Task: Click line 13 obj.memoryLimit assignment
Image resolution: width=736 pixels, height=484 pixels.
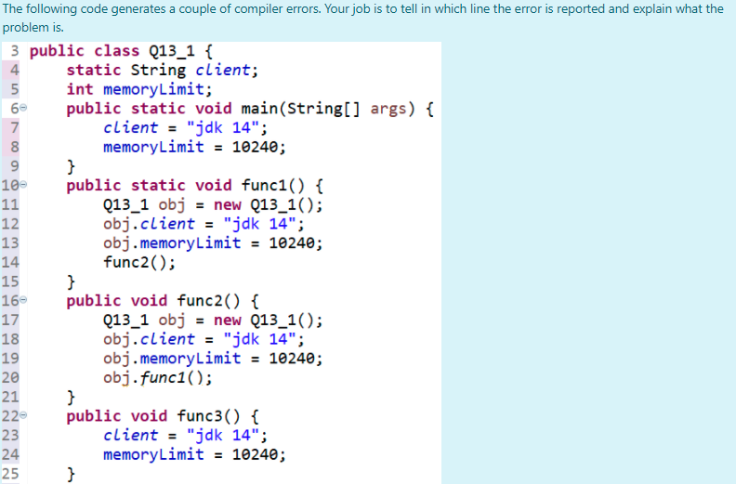Action: [213, 243]
